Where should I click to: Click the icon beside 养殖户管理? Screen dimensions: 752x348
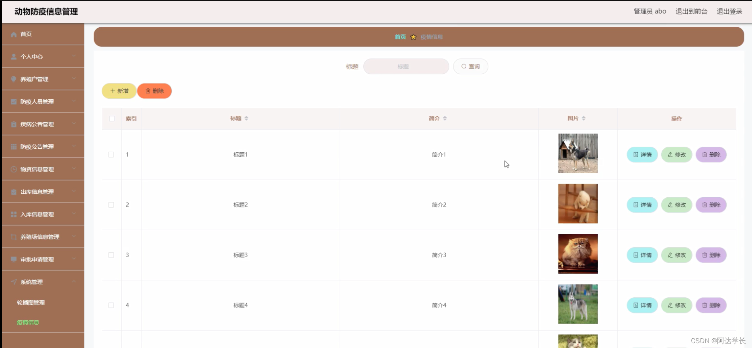14,79
